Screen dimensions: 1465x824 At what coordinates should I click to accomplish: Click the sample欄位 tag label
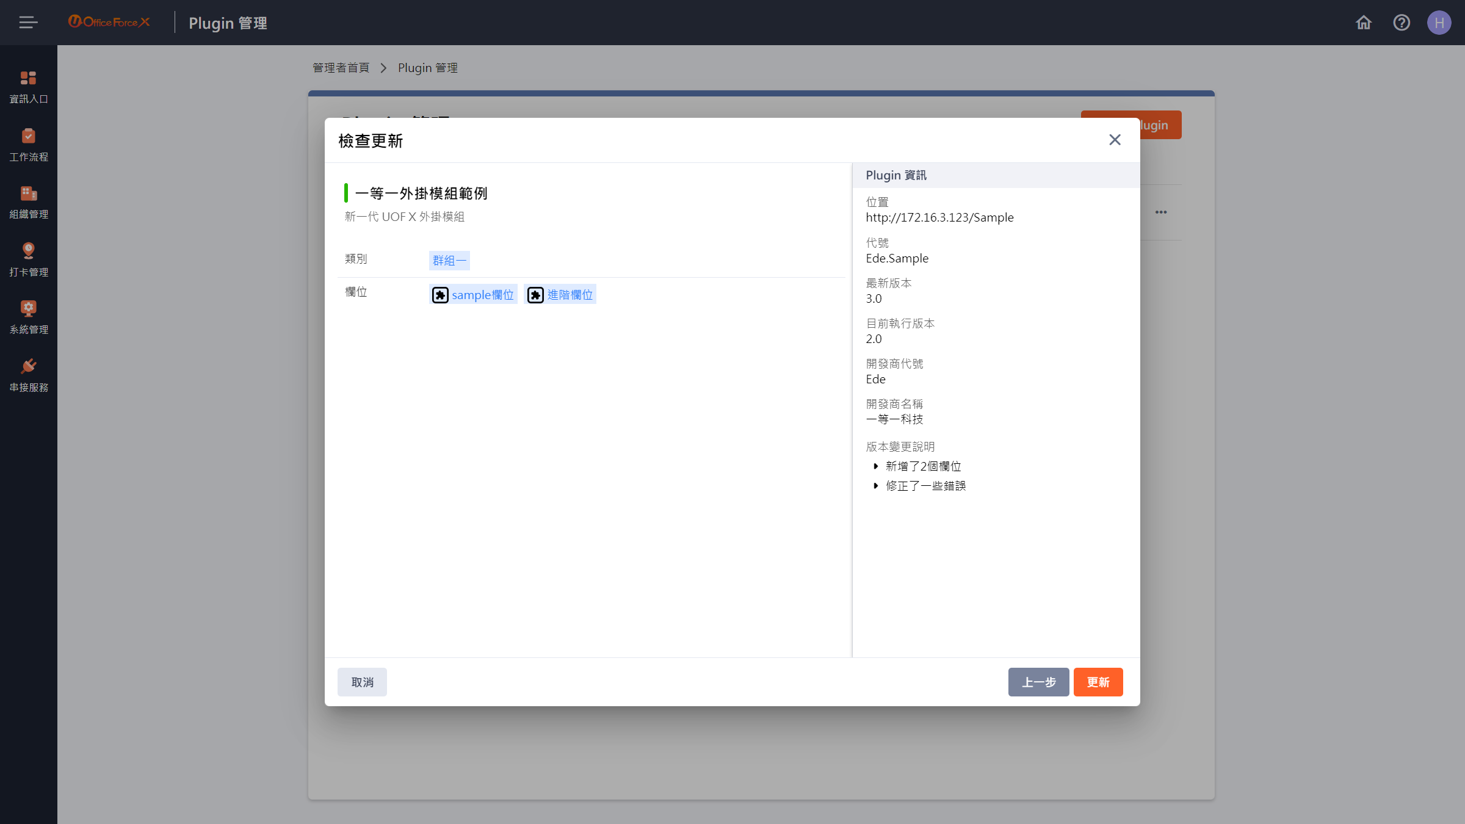482,295
